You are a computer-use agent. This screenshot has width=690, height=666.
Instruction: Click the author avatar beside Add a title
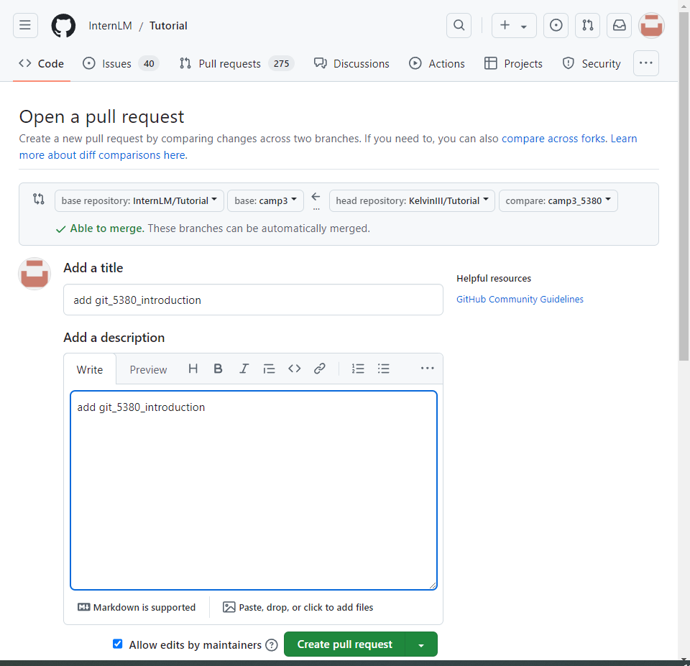point(34,274)
